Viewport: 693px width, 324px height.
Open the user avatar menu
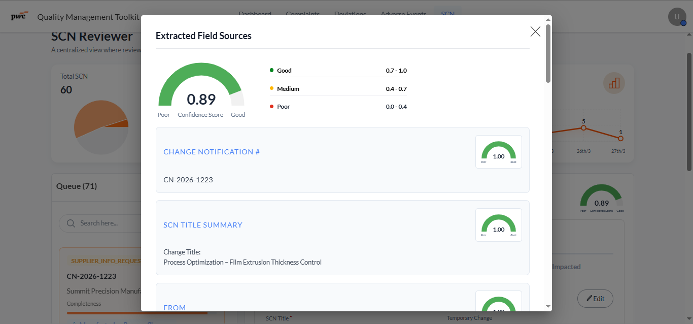click(x=677, y=17)
